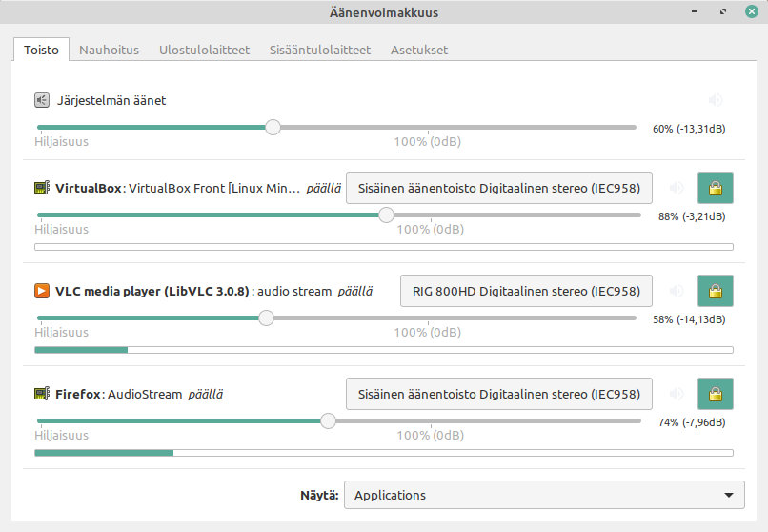The width and height of the screenshot is (768, 532).
Task: Switch to the Nauhoitus tab
Action: coord(109,50)
